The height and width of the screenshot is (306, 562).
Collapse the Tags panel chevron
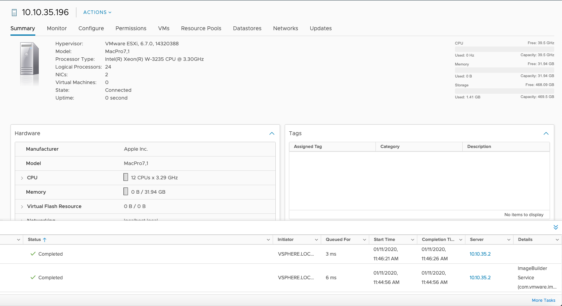(546, 133)
